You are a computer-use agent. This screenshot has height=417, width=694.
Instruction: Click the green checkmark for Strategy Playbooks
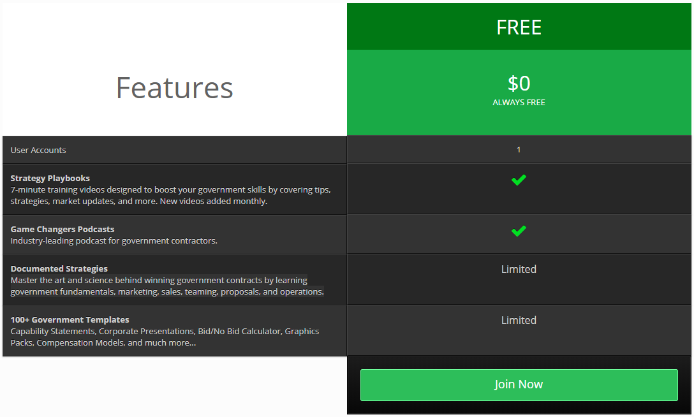point(519,180)
